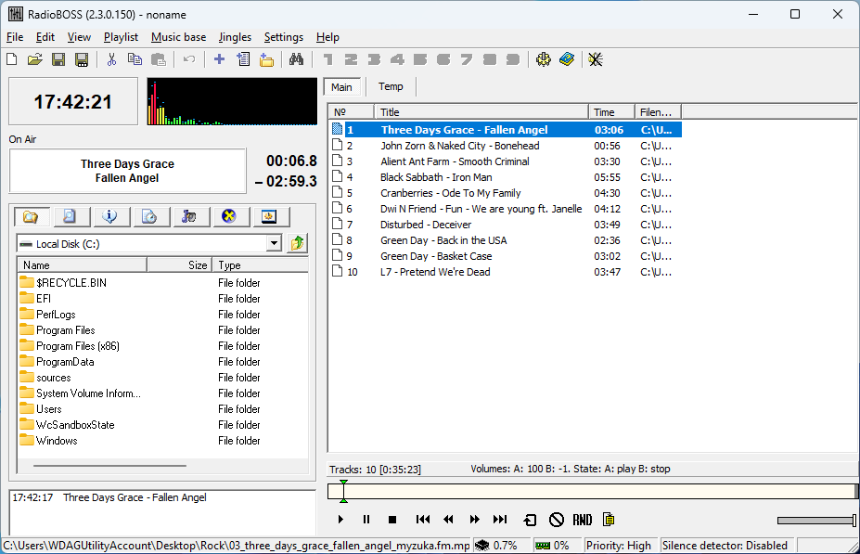Screen dimensions: 860x554
Task: Click the file search panel icon
Action: click(71, 216)
